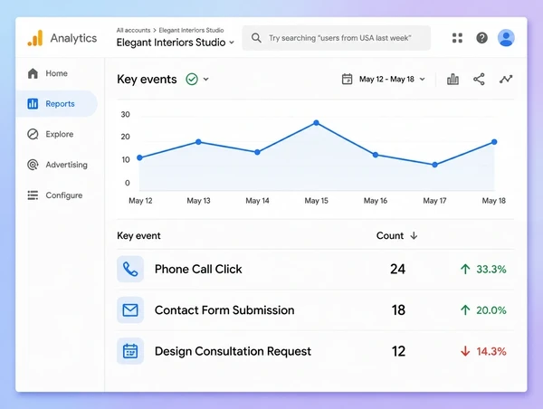The height and width of the screenshot is (409, 543).
Task: Click the green checkmark status icon
Action: click(192, 80)
